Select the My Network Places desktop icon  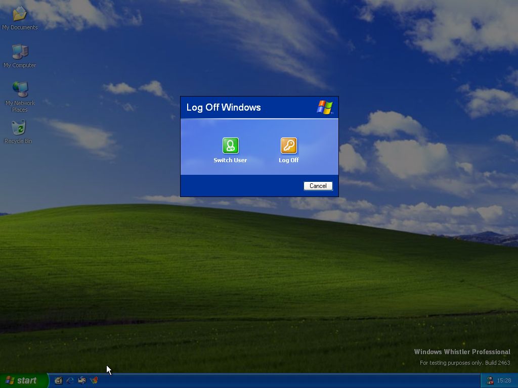pos(20,90)
